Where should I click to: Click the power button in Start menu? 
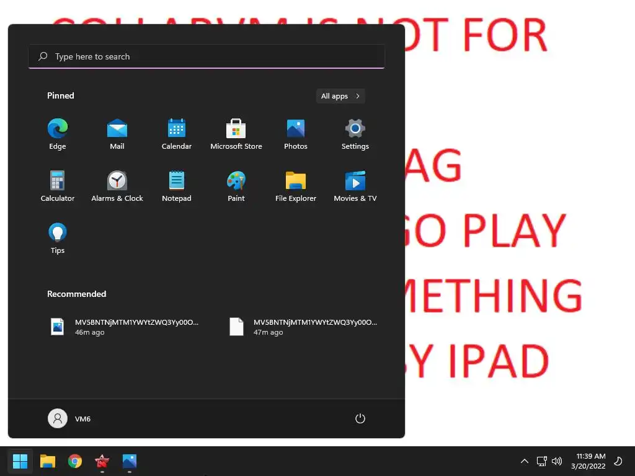pos(360,418)
